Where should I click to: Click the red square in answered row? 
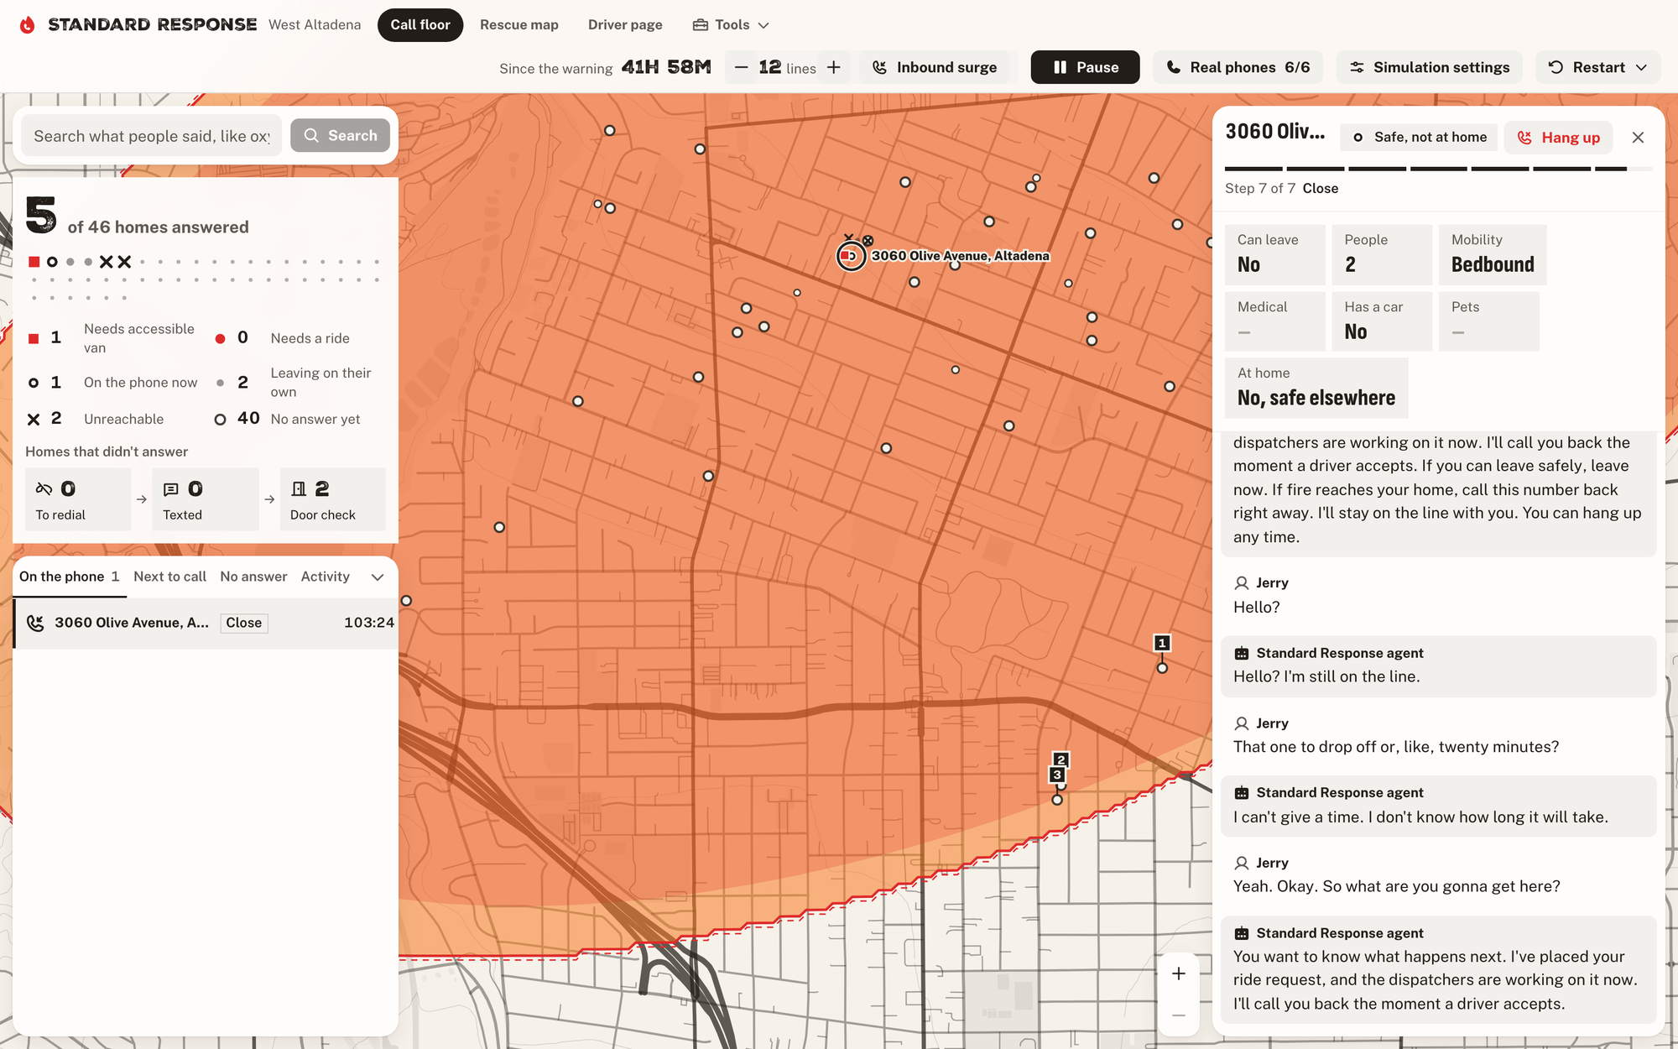click(x=34, y=262)
